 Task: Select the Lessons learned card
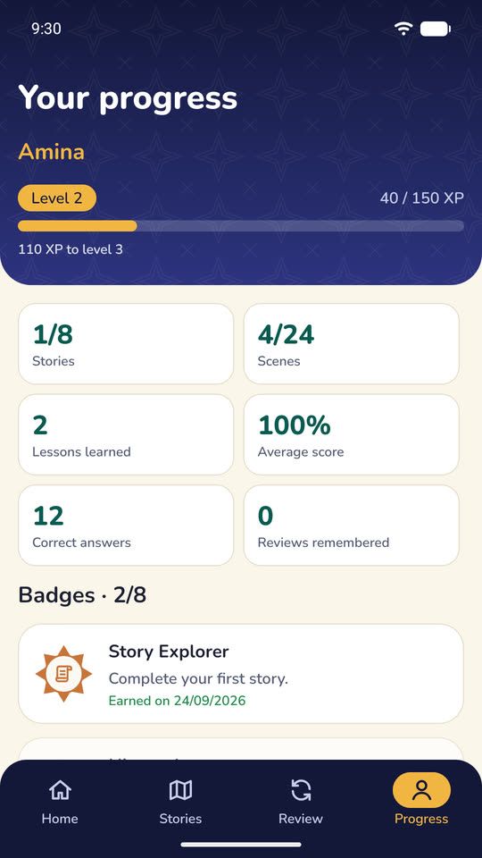(x=126, y=434)
